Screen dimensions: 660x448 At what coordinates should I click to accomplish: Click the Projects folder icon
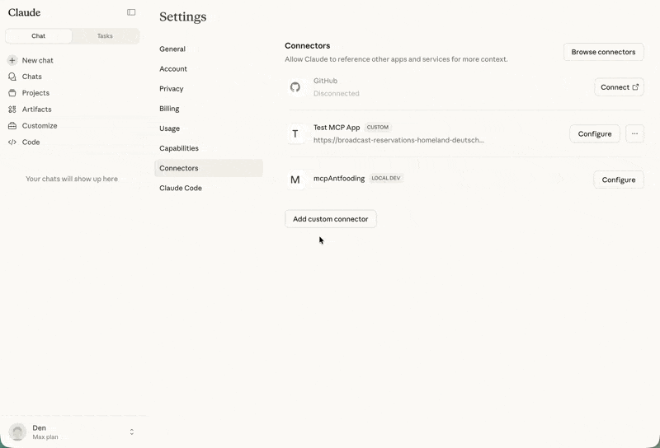(x=12, y=93)
